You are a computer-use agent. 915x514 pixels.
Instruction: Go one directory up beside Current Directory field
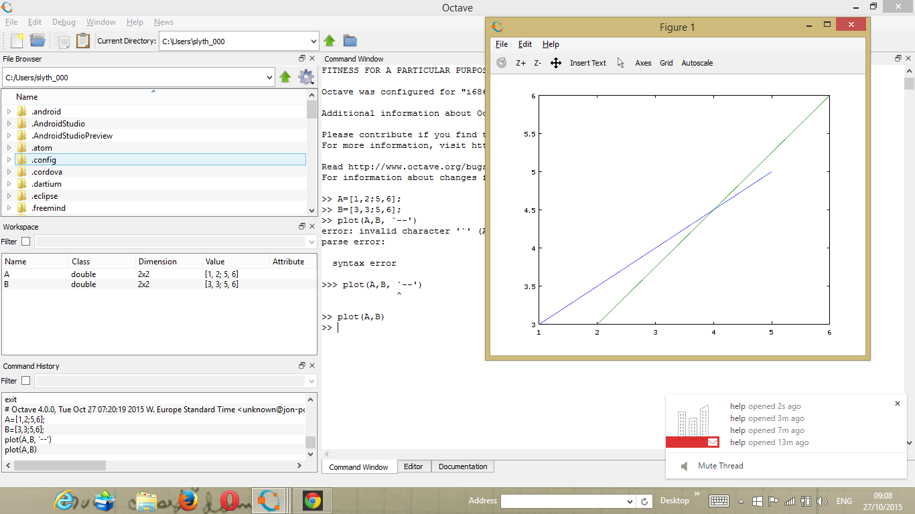(x=330, y=41)
